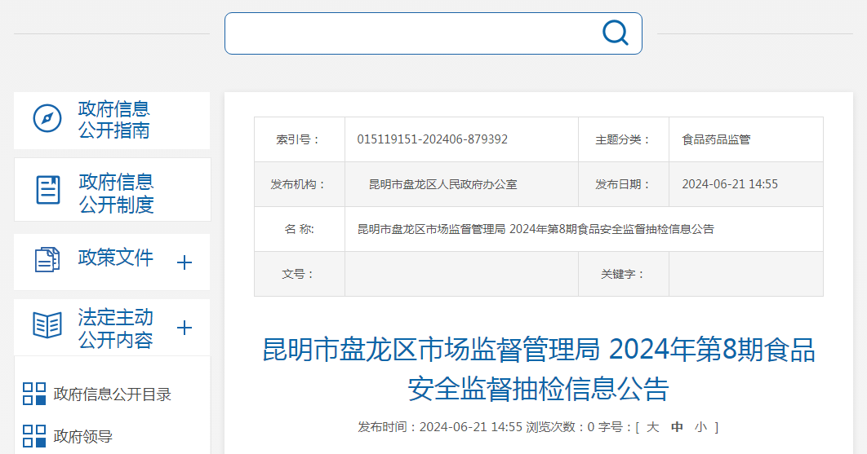867x454 pixels.
Task: Click the grid icon beside 政府领导
Action: point(34,436)
